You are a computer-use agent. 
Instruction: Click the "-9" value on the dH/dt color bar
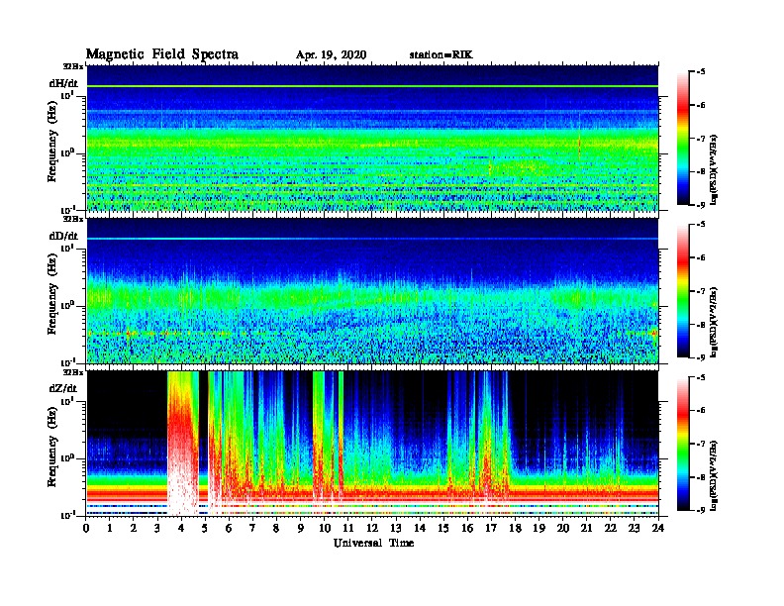pos(701,205)
